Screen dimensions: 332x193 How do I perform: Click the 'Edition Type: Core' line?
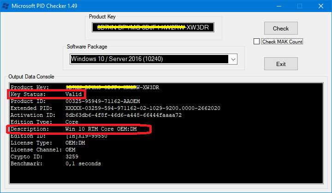[44, 122]
